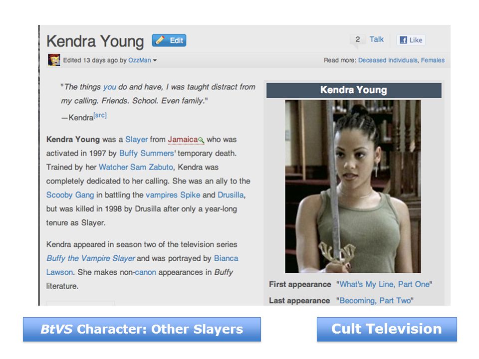Image resolution: width=479 pixels, height=359 pixels.
Task: Click the 'First appearance' label
Action: pyautogui.click(x=300, y=284)
